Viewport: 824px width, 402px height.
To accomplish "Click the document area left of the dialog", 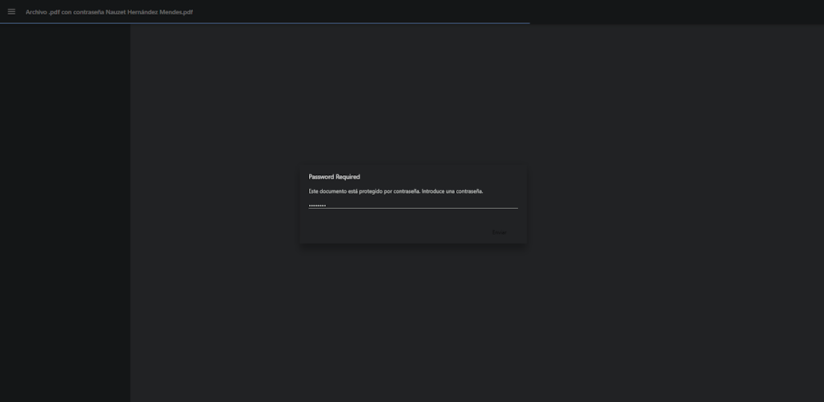I will [x=213, y=205].
